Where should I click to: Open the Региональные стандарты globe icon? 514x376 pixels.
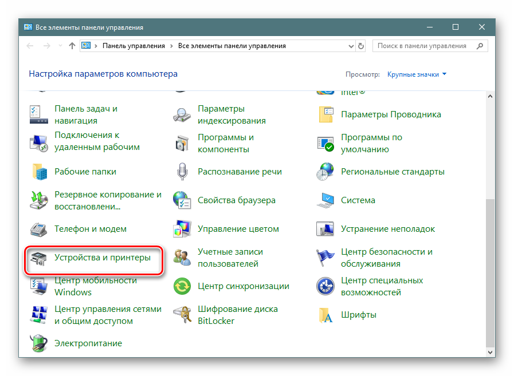(x=325, y=172)
